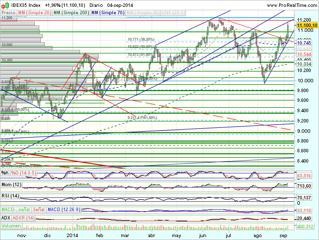The height and width of the screenshot is (240, 319).
Task: Click the IBEX35 Index title text
Action: click(26, 5)
